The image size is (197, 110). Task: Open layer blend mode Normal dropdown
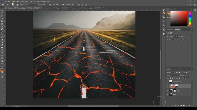coord(173,75)
